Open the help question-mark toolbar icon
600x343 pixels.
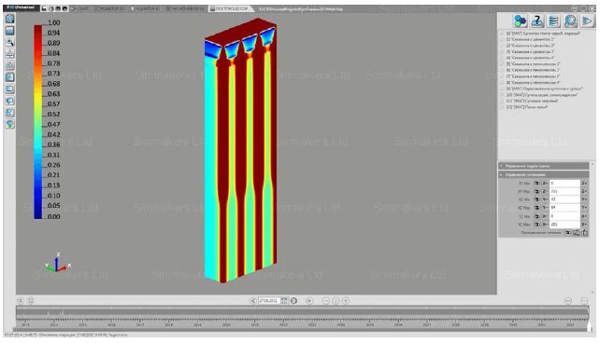point(536,21)
